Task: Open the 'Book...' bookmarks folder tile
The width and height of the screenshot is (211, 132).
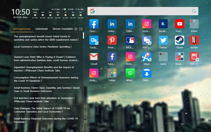Action: point(179,57)
